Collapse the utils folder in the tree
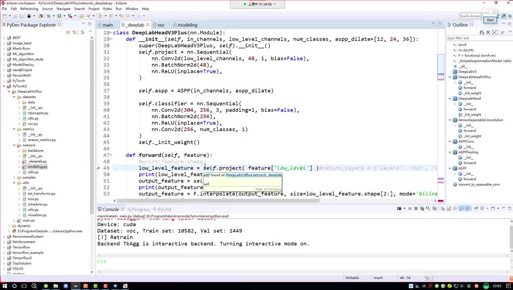The height and width of the screenshot is (290, 513). [x=14, y=183]
